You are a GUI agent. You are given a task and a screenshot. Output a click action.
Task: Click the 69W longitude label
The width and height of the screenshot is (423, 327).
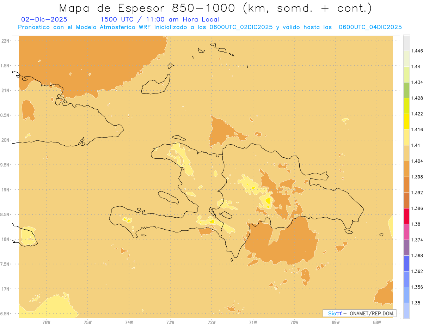(336, 322)
